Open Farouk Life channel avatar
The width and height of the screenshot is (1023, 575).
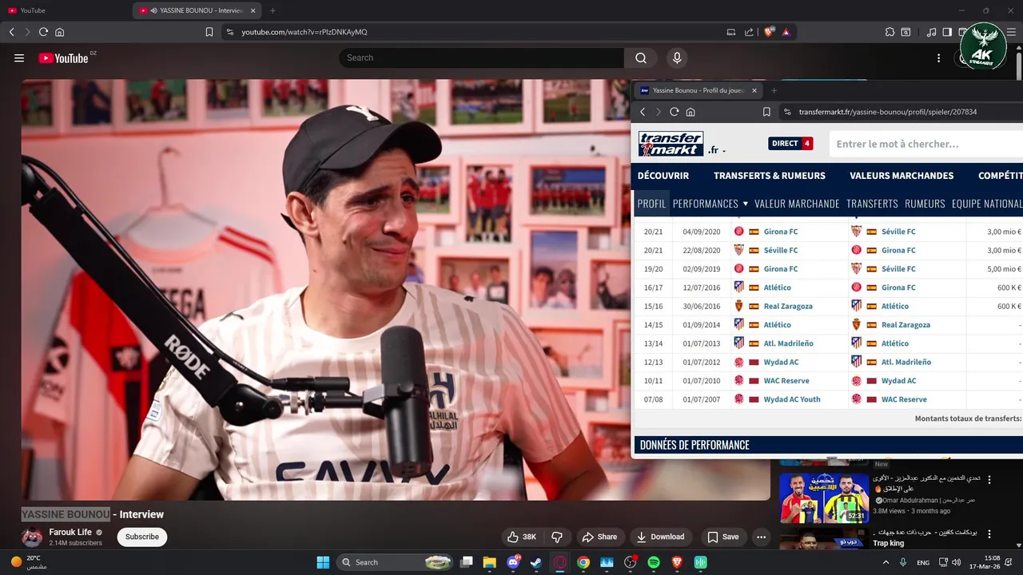pos(32,537)
